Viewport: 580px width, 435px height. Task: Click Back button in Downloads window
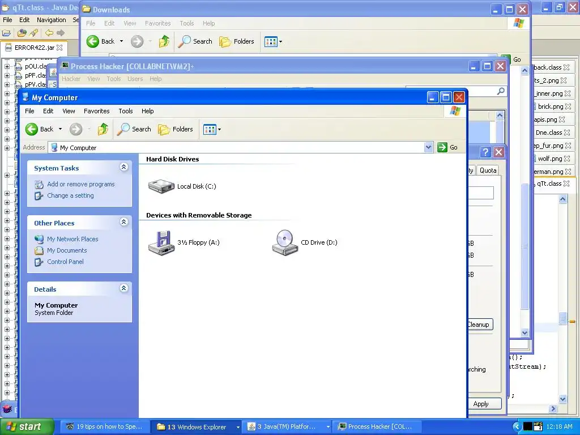pyautogui.click(x=101, y=41)
